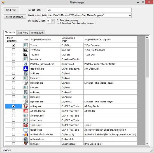Check Make Shortcut for 7zFM.exe
Image resolution: width=154 pixels, height=153 pixels.
(x=13, y=50)
